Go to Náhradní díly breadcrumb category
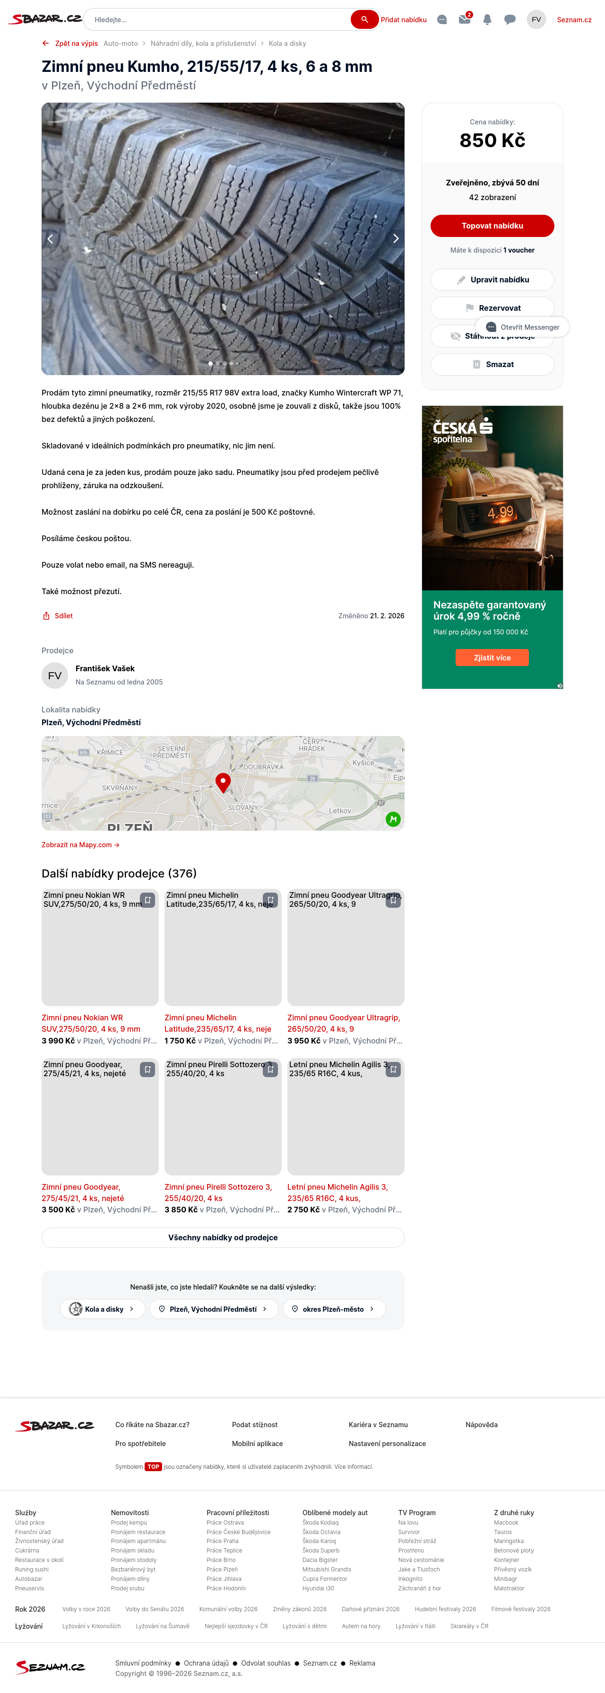Screen dimensions: 605x1693 tap(203, 44)
